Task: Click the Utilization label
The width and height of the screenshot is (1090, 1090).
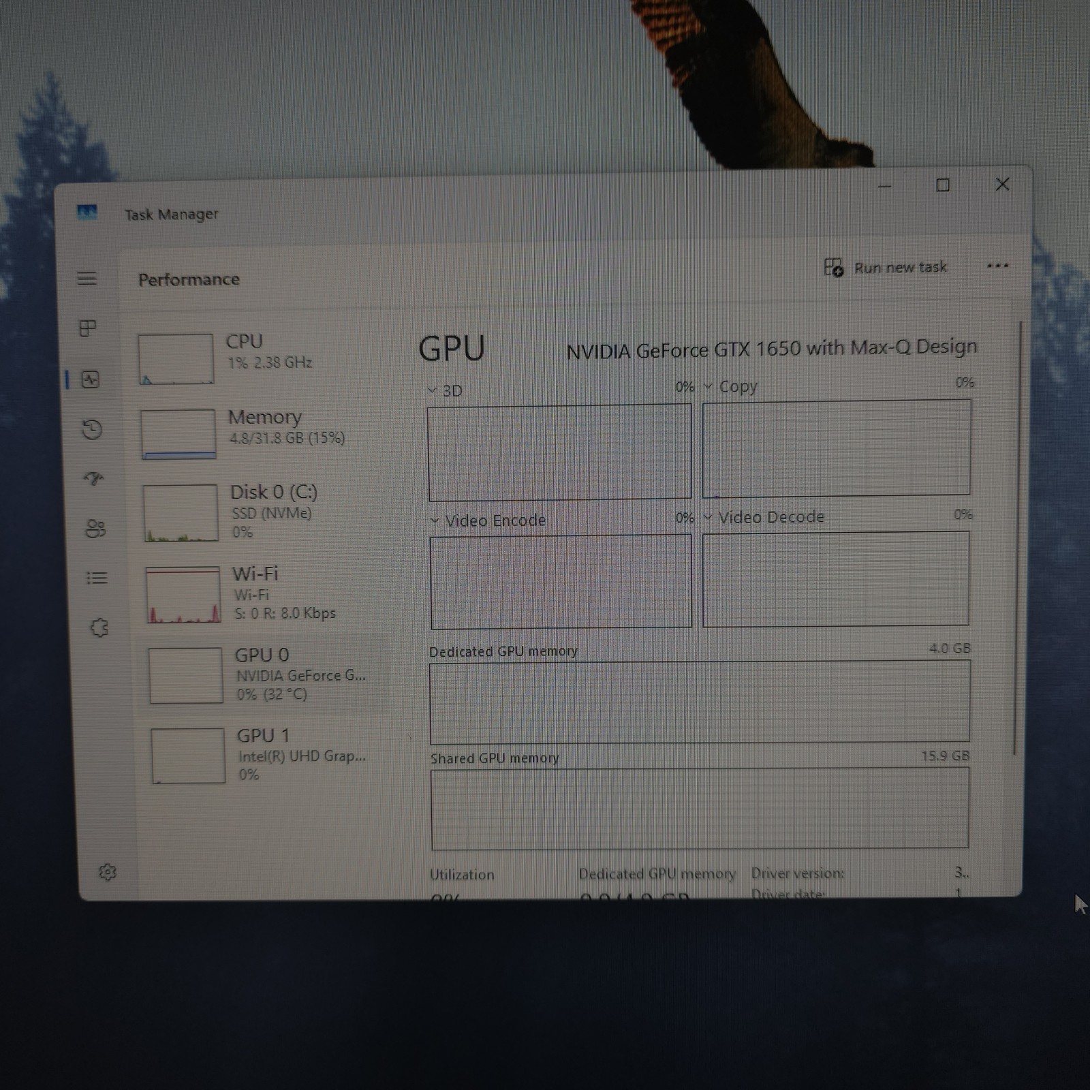Action: click(x=462, y=874)
